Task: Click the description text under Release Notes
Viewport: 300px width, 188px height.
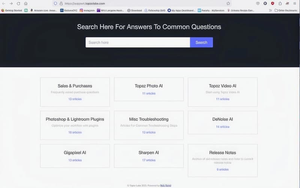Action: click(222, 161)
